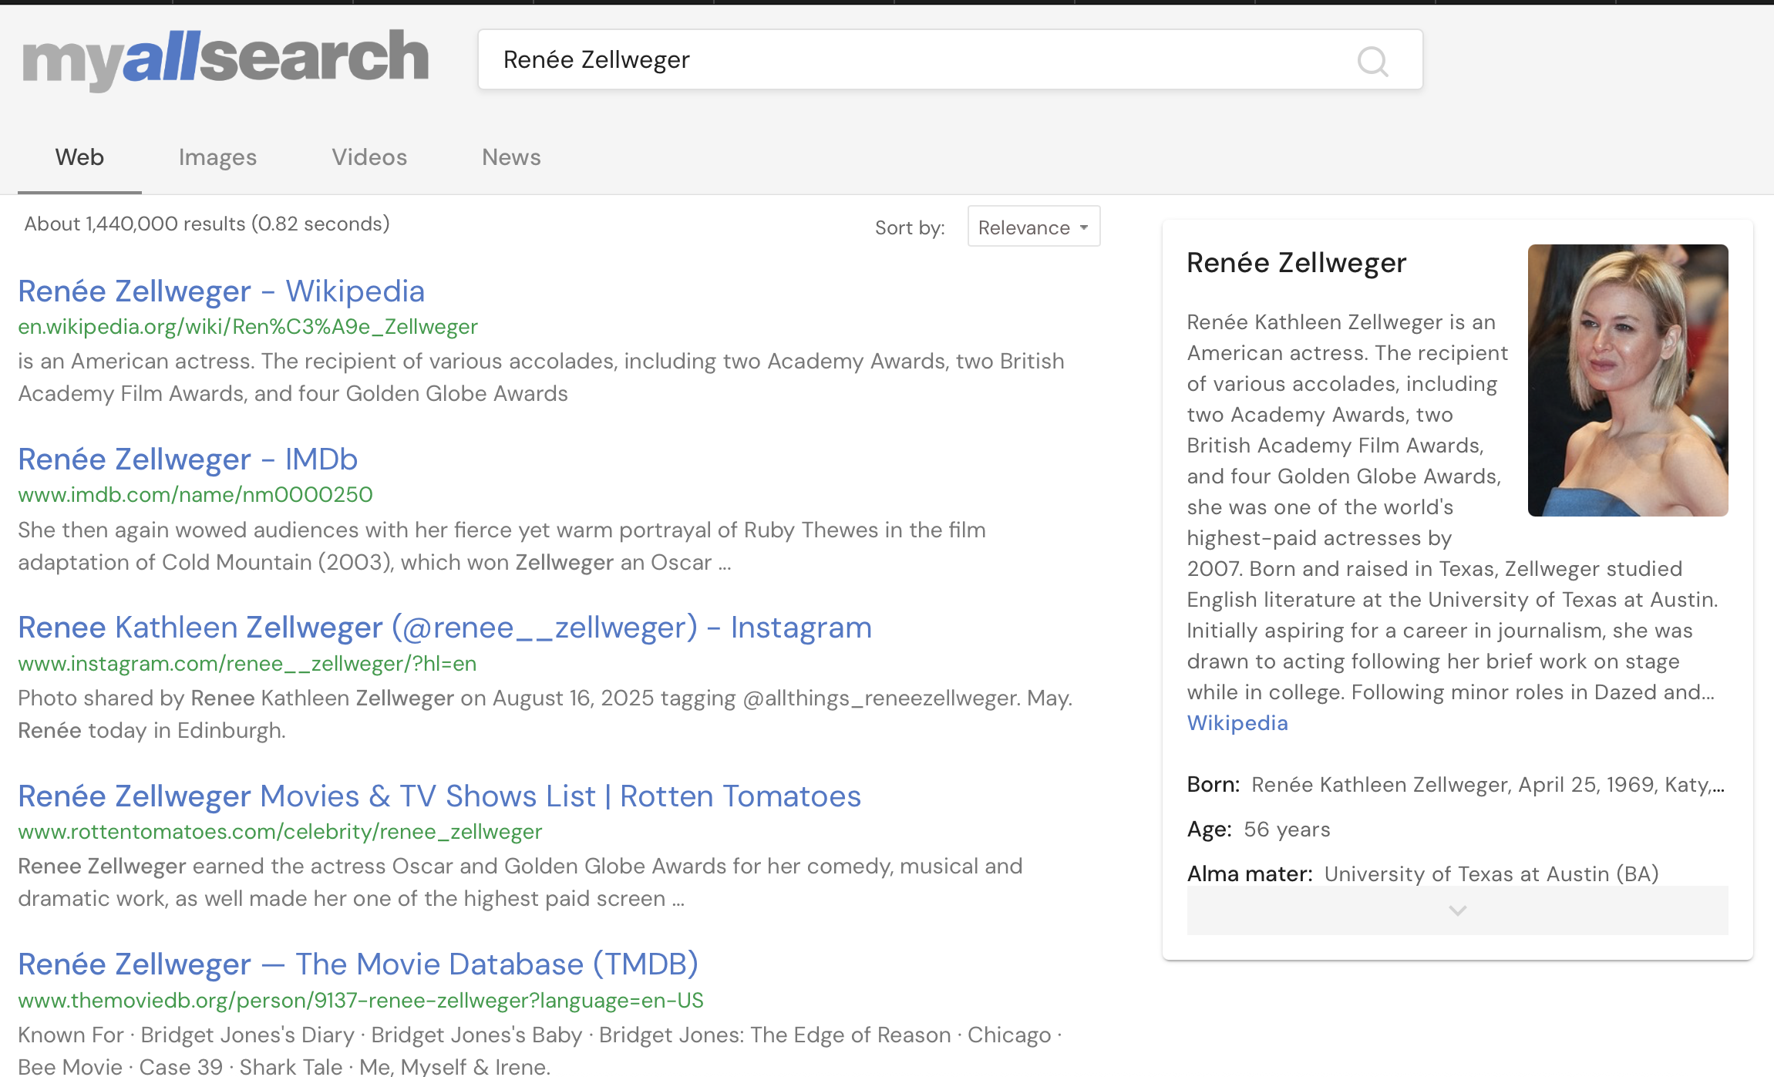The height and width of the screenshot is (1077, 1774).
Task: Click the Alma mater University of Texas row
Action: tap(1422, 874)
